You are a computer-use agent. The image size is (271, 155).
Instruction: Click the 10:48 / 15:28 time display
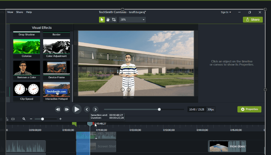click(197, 109)
